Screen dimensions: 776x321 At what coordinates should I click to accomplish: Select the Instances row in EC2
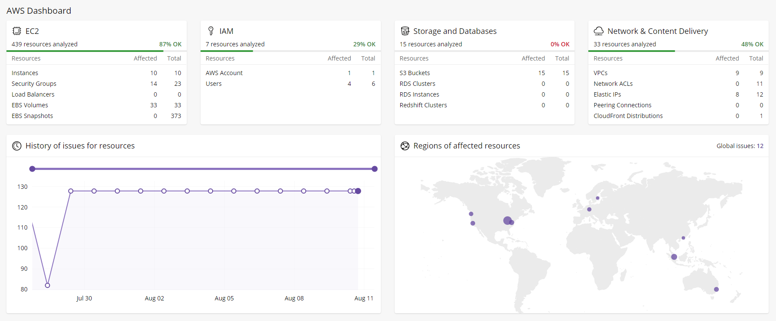(x=96, y=73)
